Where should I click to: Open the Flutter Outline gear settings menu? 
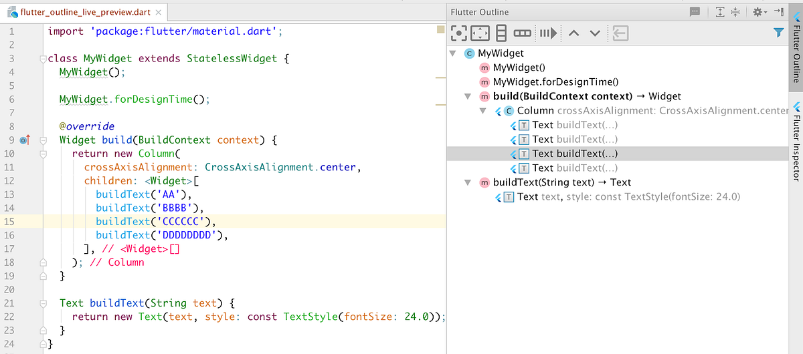click(x=759, y=12)
